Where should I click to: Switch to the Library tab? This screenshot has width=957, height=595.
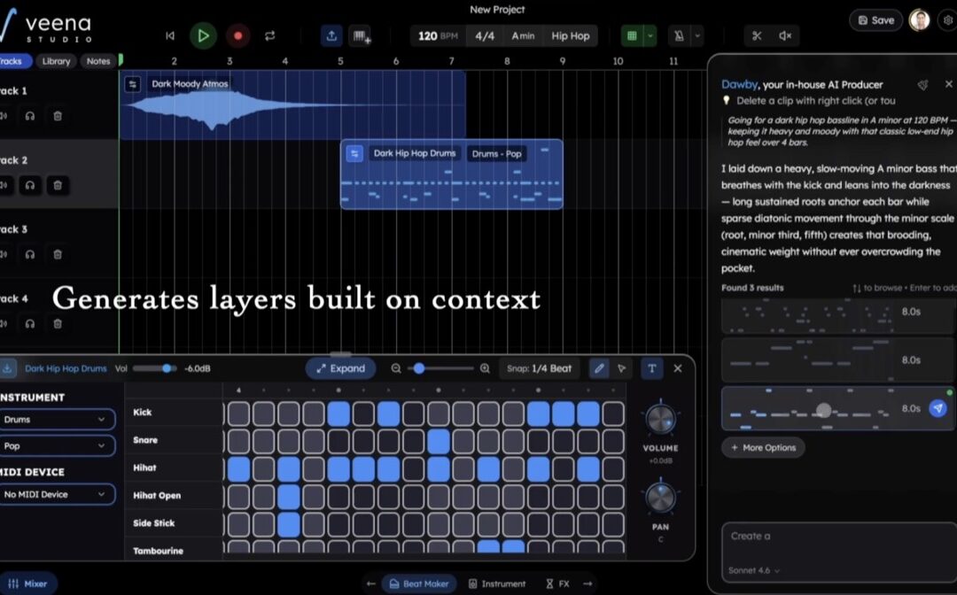(x=56, y=61)
